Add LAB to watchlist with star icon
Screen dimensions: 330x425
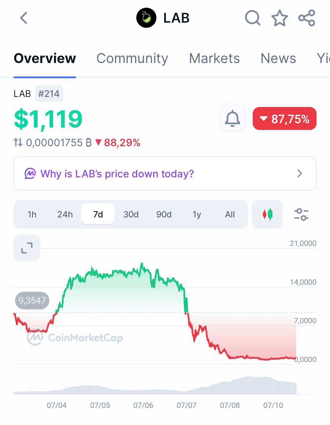click(280, 18)
